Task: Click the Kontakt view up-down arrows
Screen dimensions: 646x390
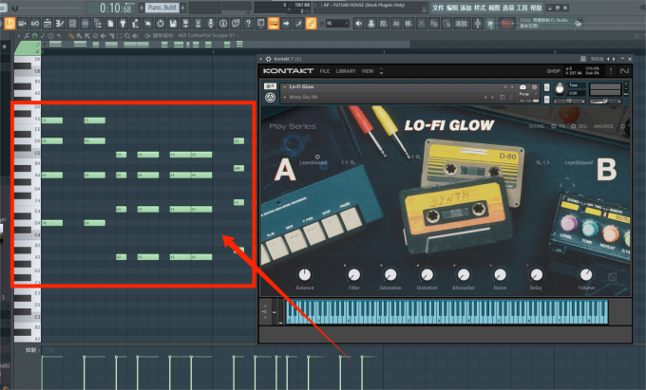Action: (x=381, y=71)
